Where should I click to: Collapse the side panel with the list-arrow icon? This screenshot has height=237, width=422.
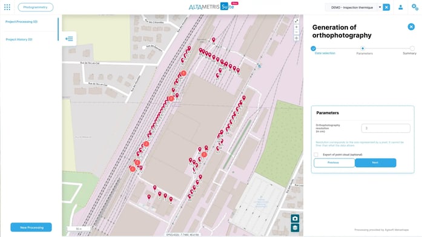(x=69, y=39)
